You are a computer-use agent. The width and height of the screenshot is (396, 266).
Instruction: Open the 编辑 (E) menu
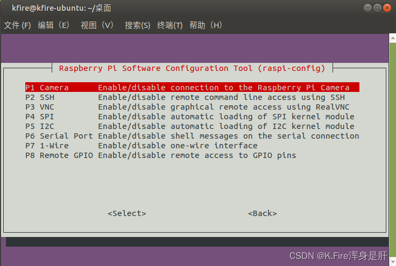[x=54, y=25]
